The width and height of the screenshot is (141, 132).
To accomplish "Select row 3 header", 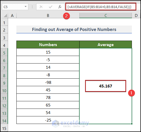I will 4,37.
